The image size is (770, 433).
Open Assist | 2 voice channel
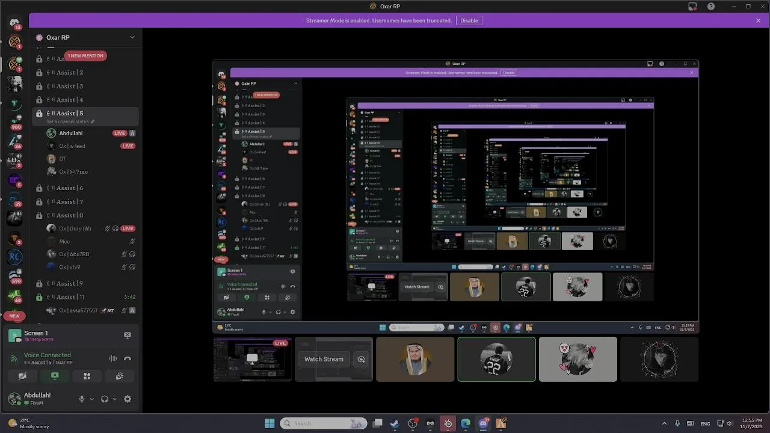coord(85,73)
